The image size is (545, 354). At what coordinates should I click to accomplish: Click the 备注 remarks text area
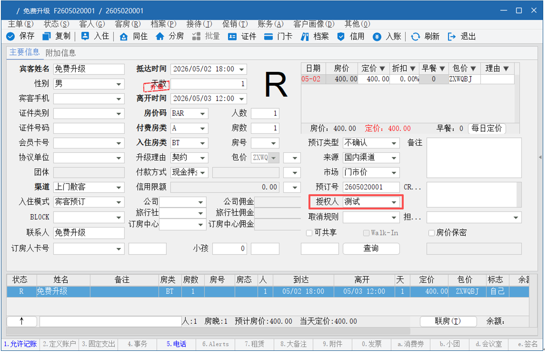click(474, 157)
